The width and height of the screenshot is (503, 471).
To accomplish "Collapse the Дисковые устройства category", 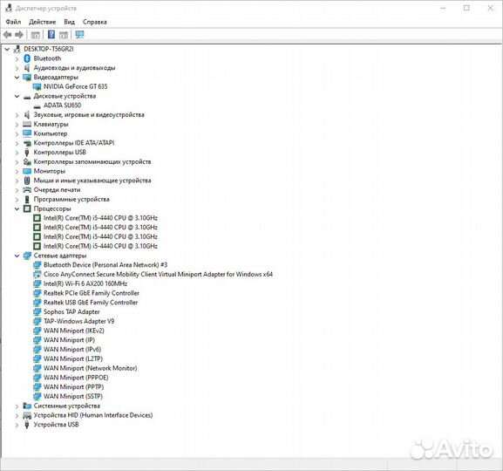I will (17, 96).
